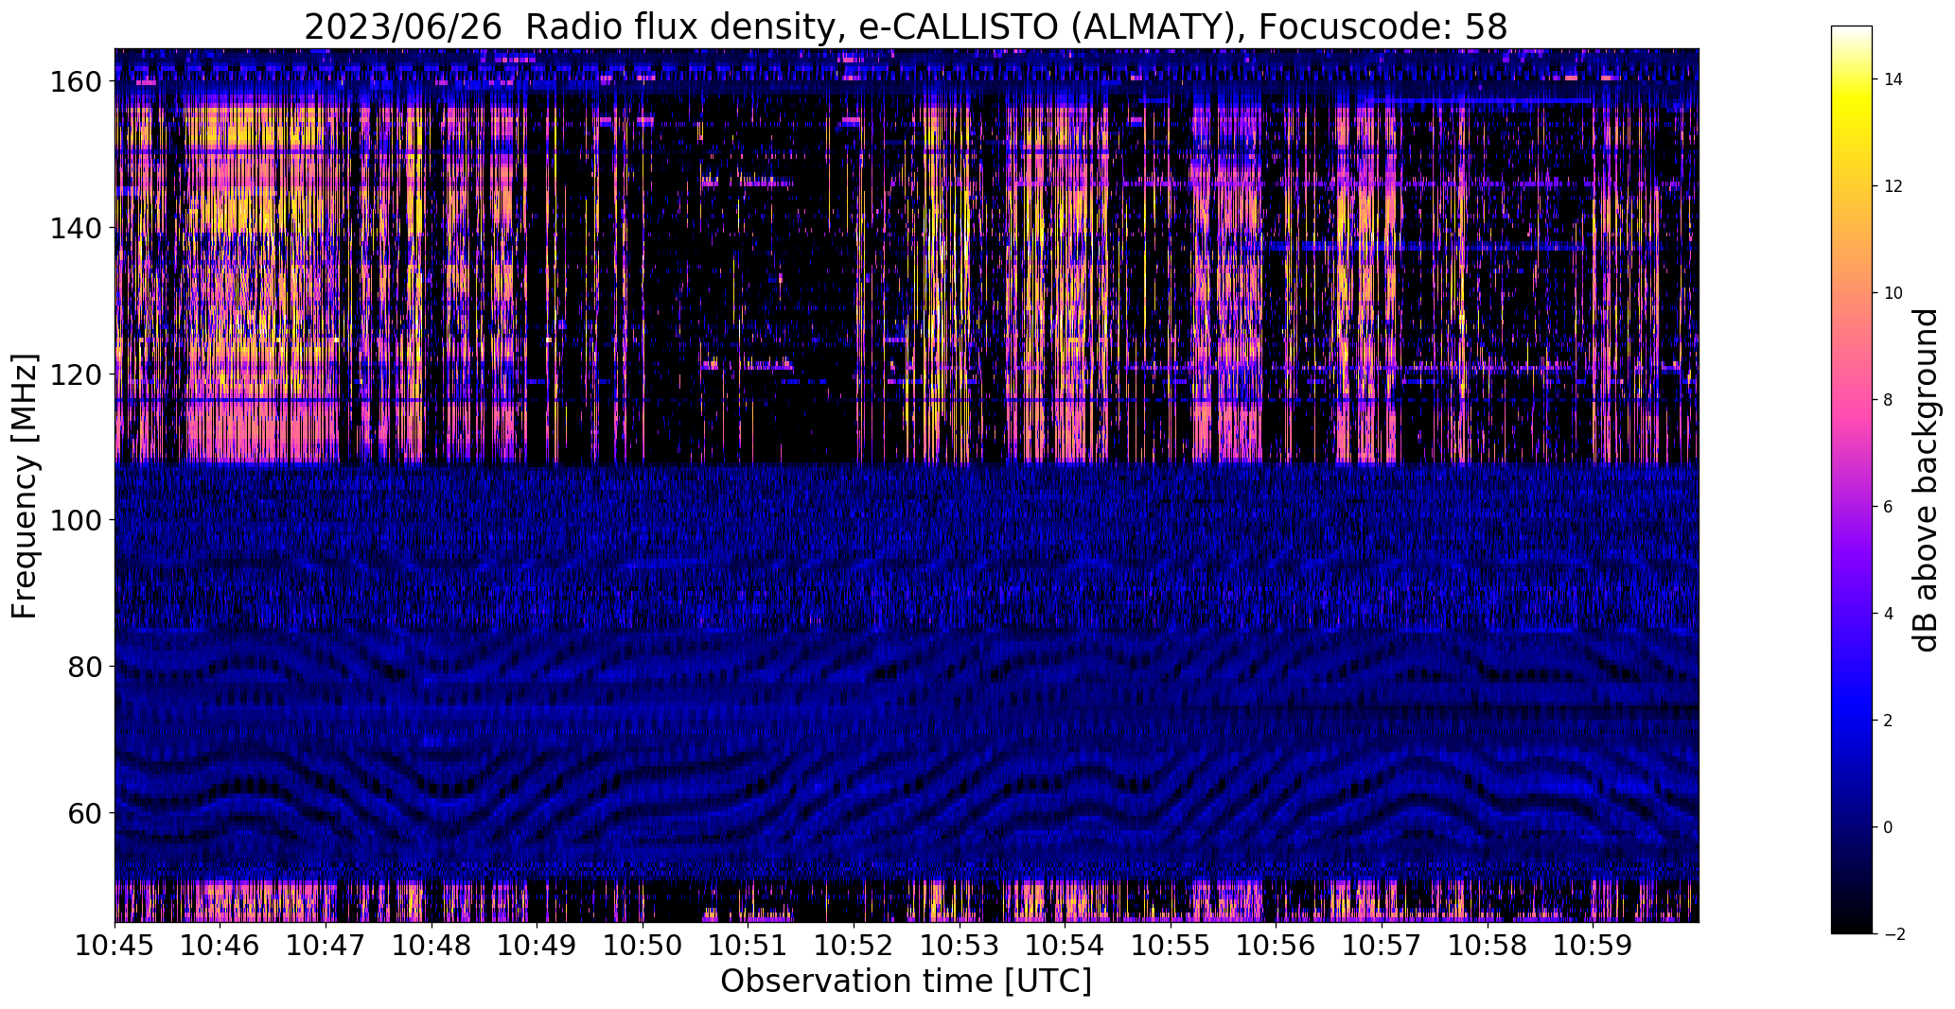Click the colorbar tick value 6
The height and width of the screenshot is (1009, 1955).
pyautogui.click(x=1888, y=507)
